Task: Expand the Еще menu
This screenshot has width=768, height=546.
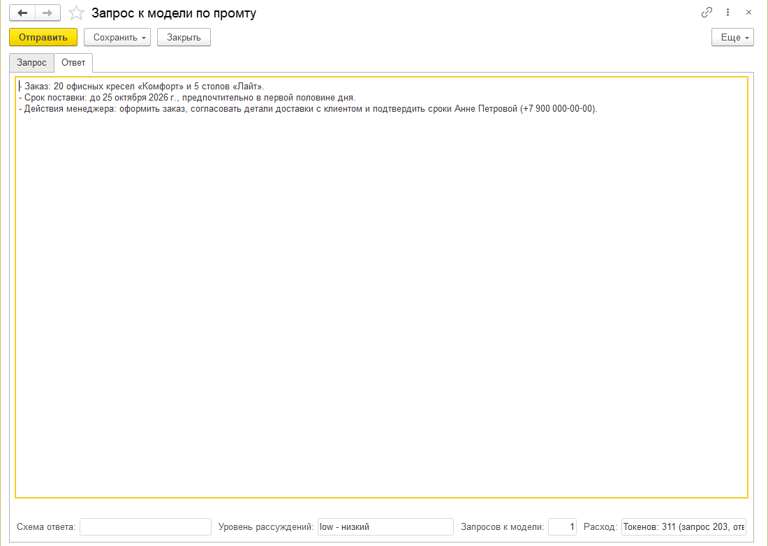Action: point(732,37)
